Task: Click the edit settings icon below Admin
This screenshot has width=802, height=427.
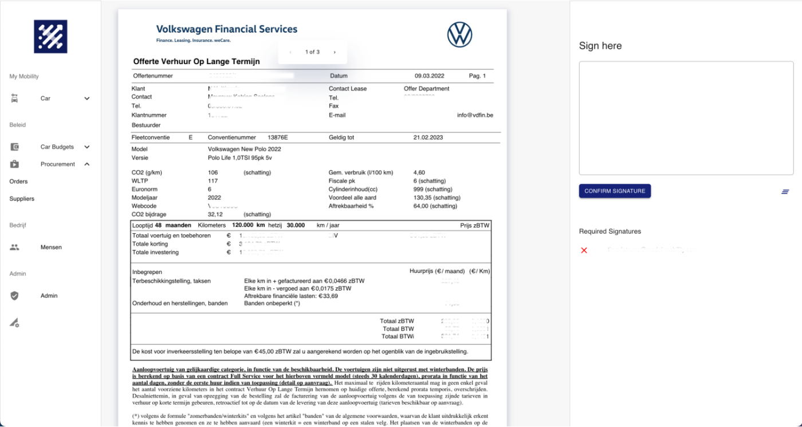Action: pos(14,323)
